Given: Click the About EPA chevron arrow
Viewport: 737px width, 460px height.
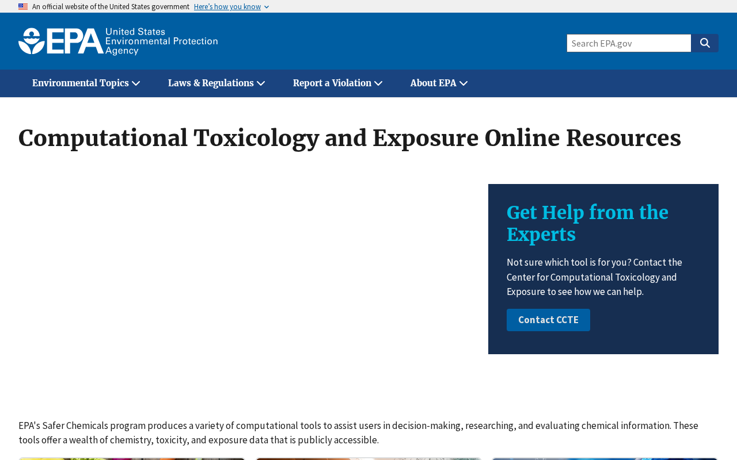Looking at the screenshot, I should click(x=464, y=83).
